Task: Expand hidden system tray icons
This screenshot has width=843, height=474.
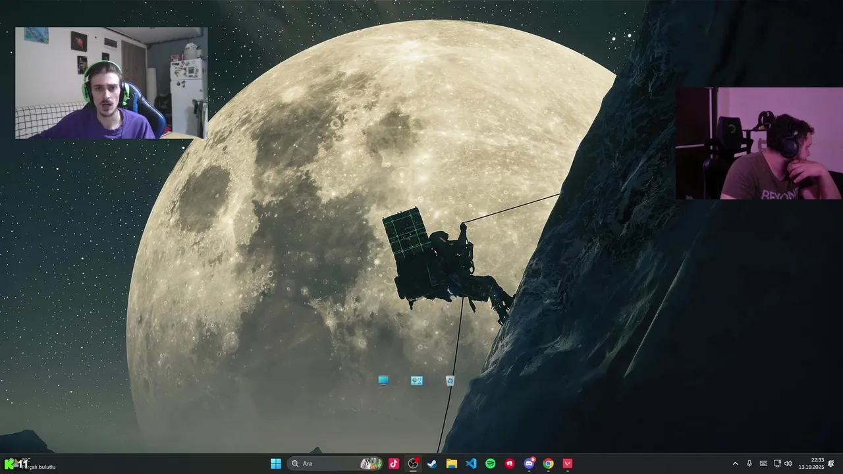Action: click(735, 463)
